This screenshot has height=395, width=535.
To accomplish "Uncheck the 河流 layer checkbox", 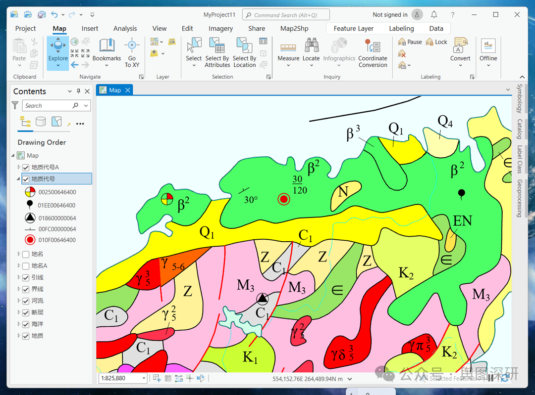I will (x=26, y=301).
